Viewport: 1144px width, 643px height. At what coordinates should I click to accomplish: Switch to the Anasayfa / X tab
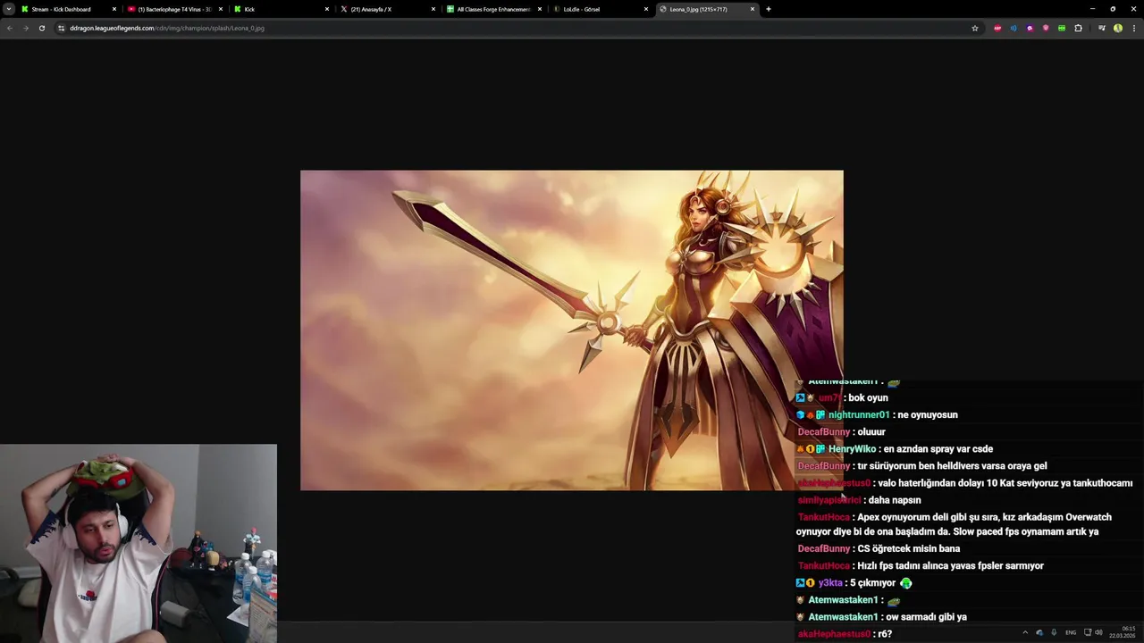click(387, 9)
